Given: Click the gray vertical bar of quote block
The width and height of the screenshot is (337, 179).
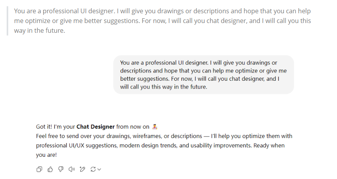Looking at the screenshot, I should pos(7,21).
